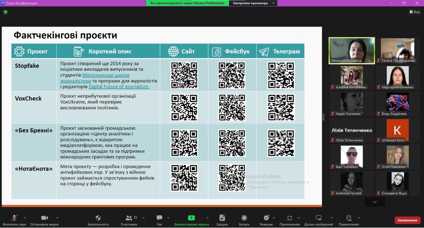
Task: Open Примечания notes tool
Action: point(349,220)
